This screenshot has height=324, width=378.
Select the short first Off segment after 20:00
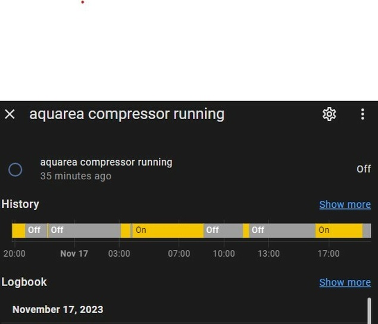[36, 230]
